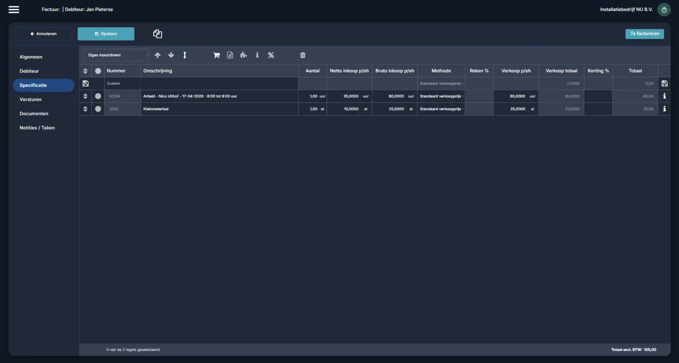Image resolution: width=679 pixels, height=363 pixels.
Task: Toggle select-all circle in header
Action: [x=98, y=71]
